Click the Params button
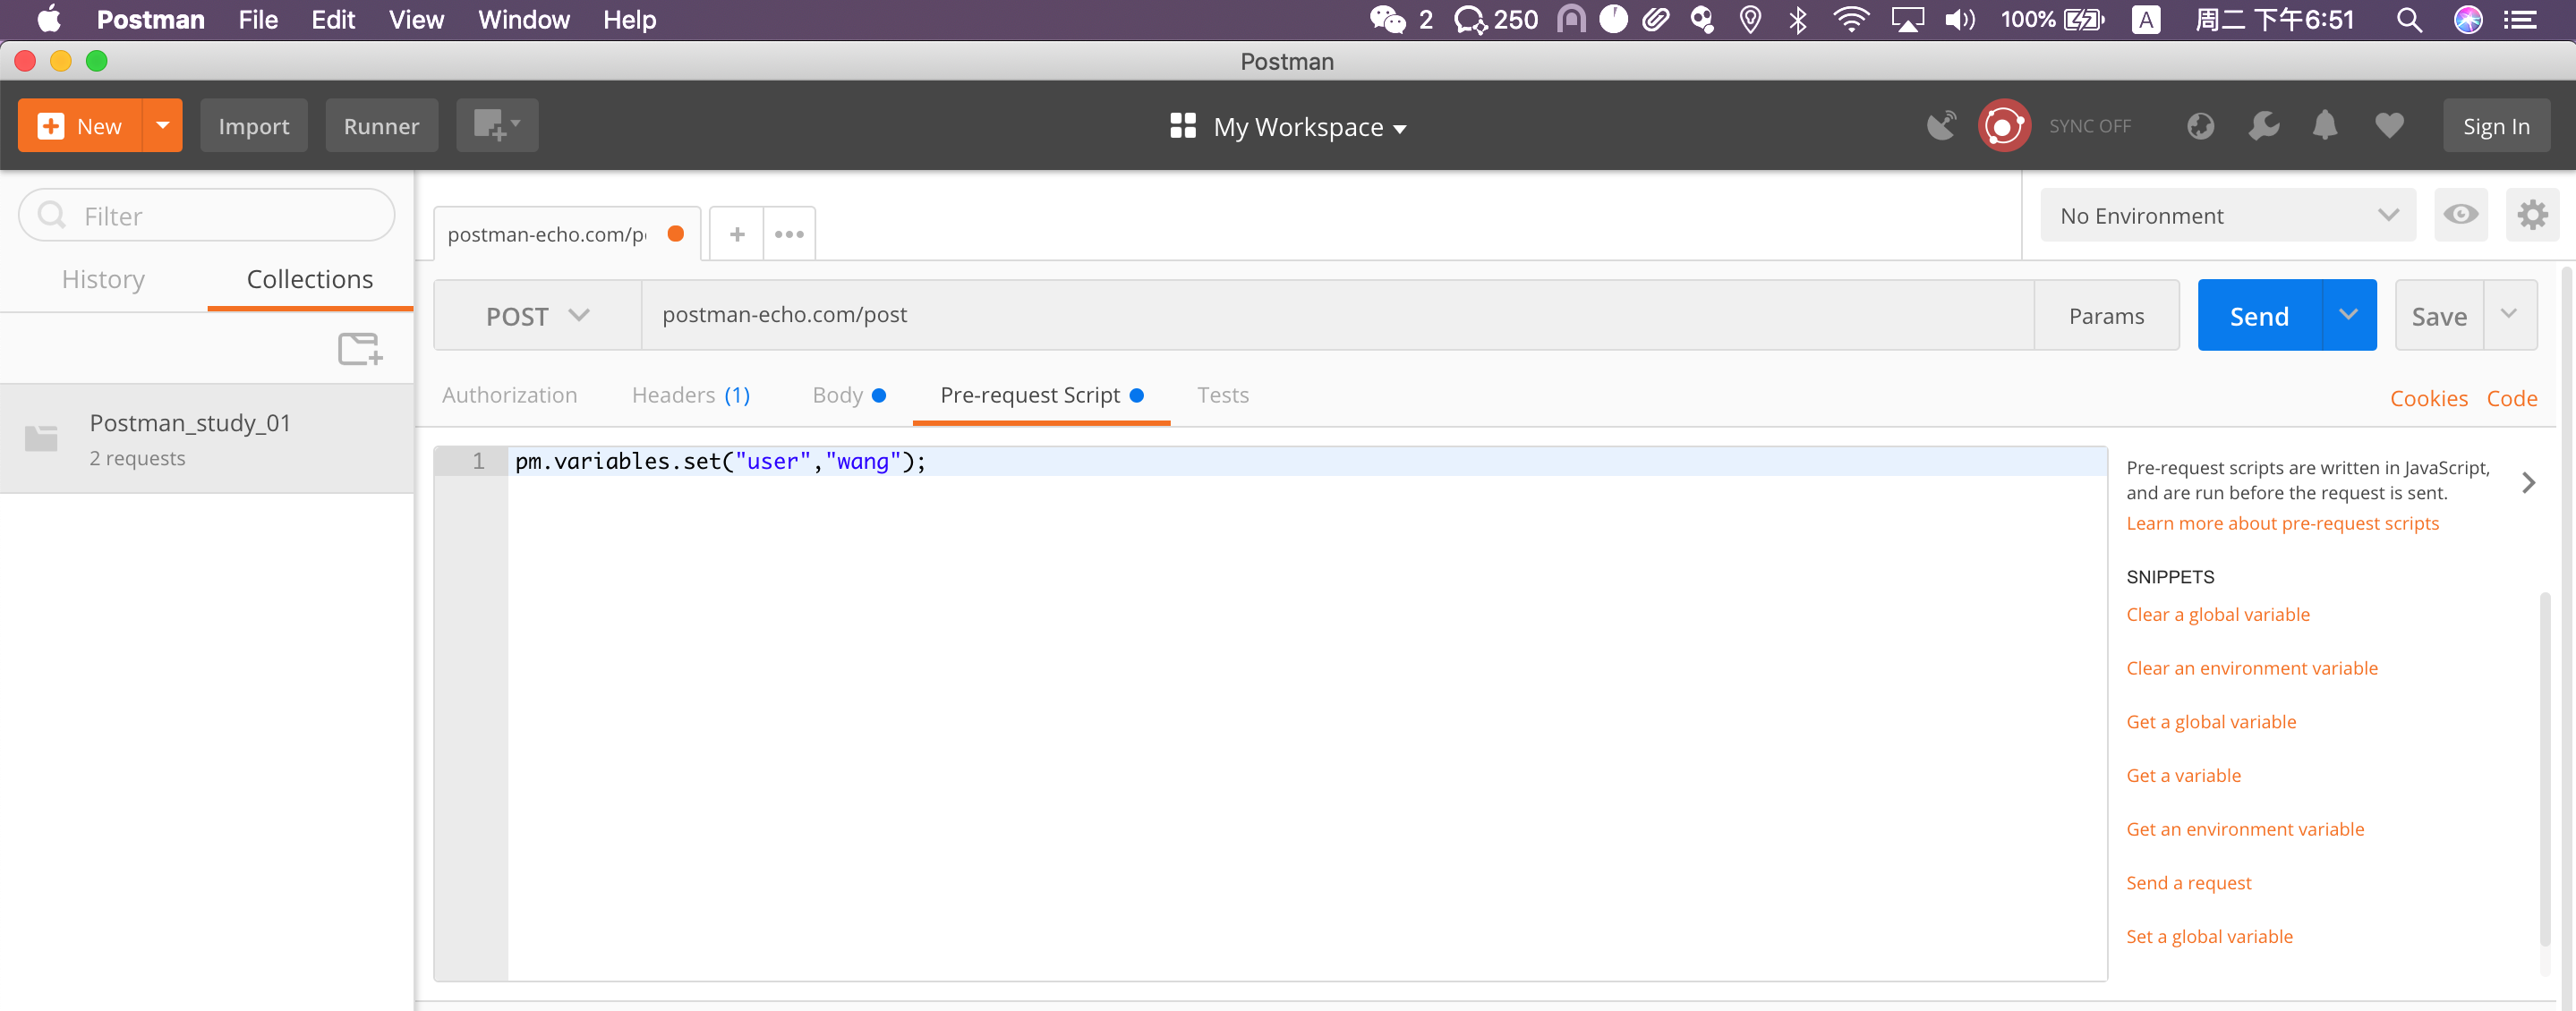2576x1011 pixels. click(2106, 315)
